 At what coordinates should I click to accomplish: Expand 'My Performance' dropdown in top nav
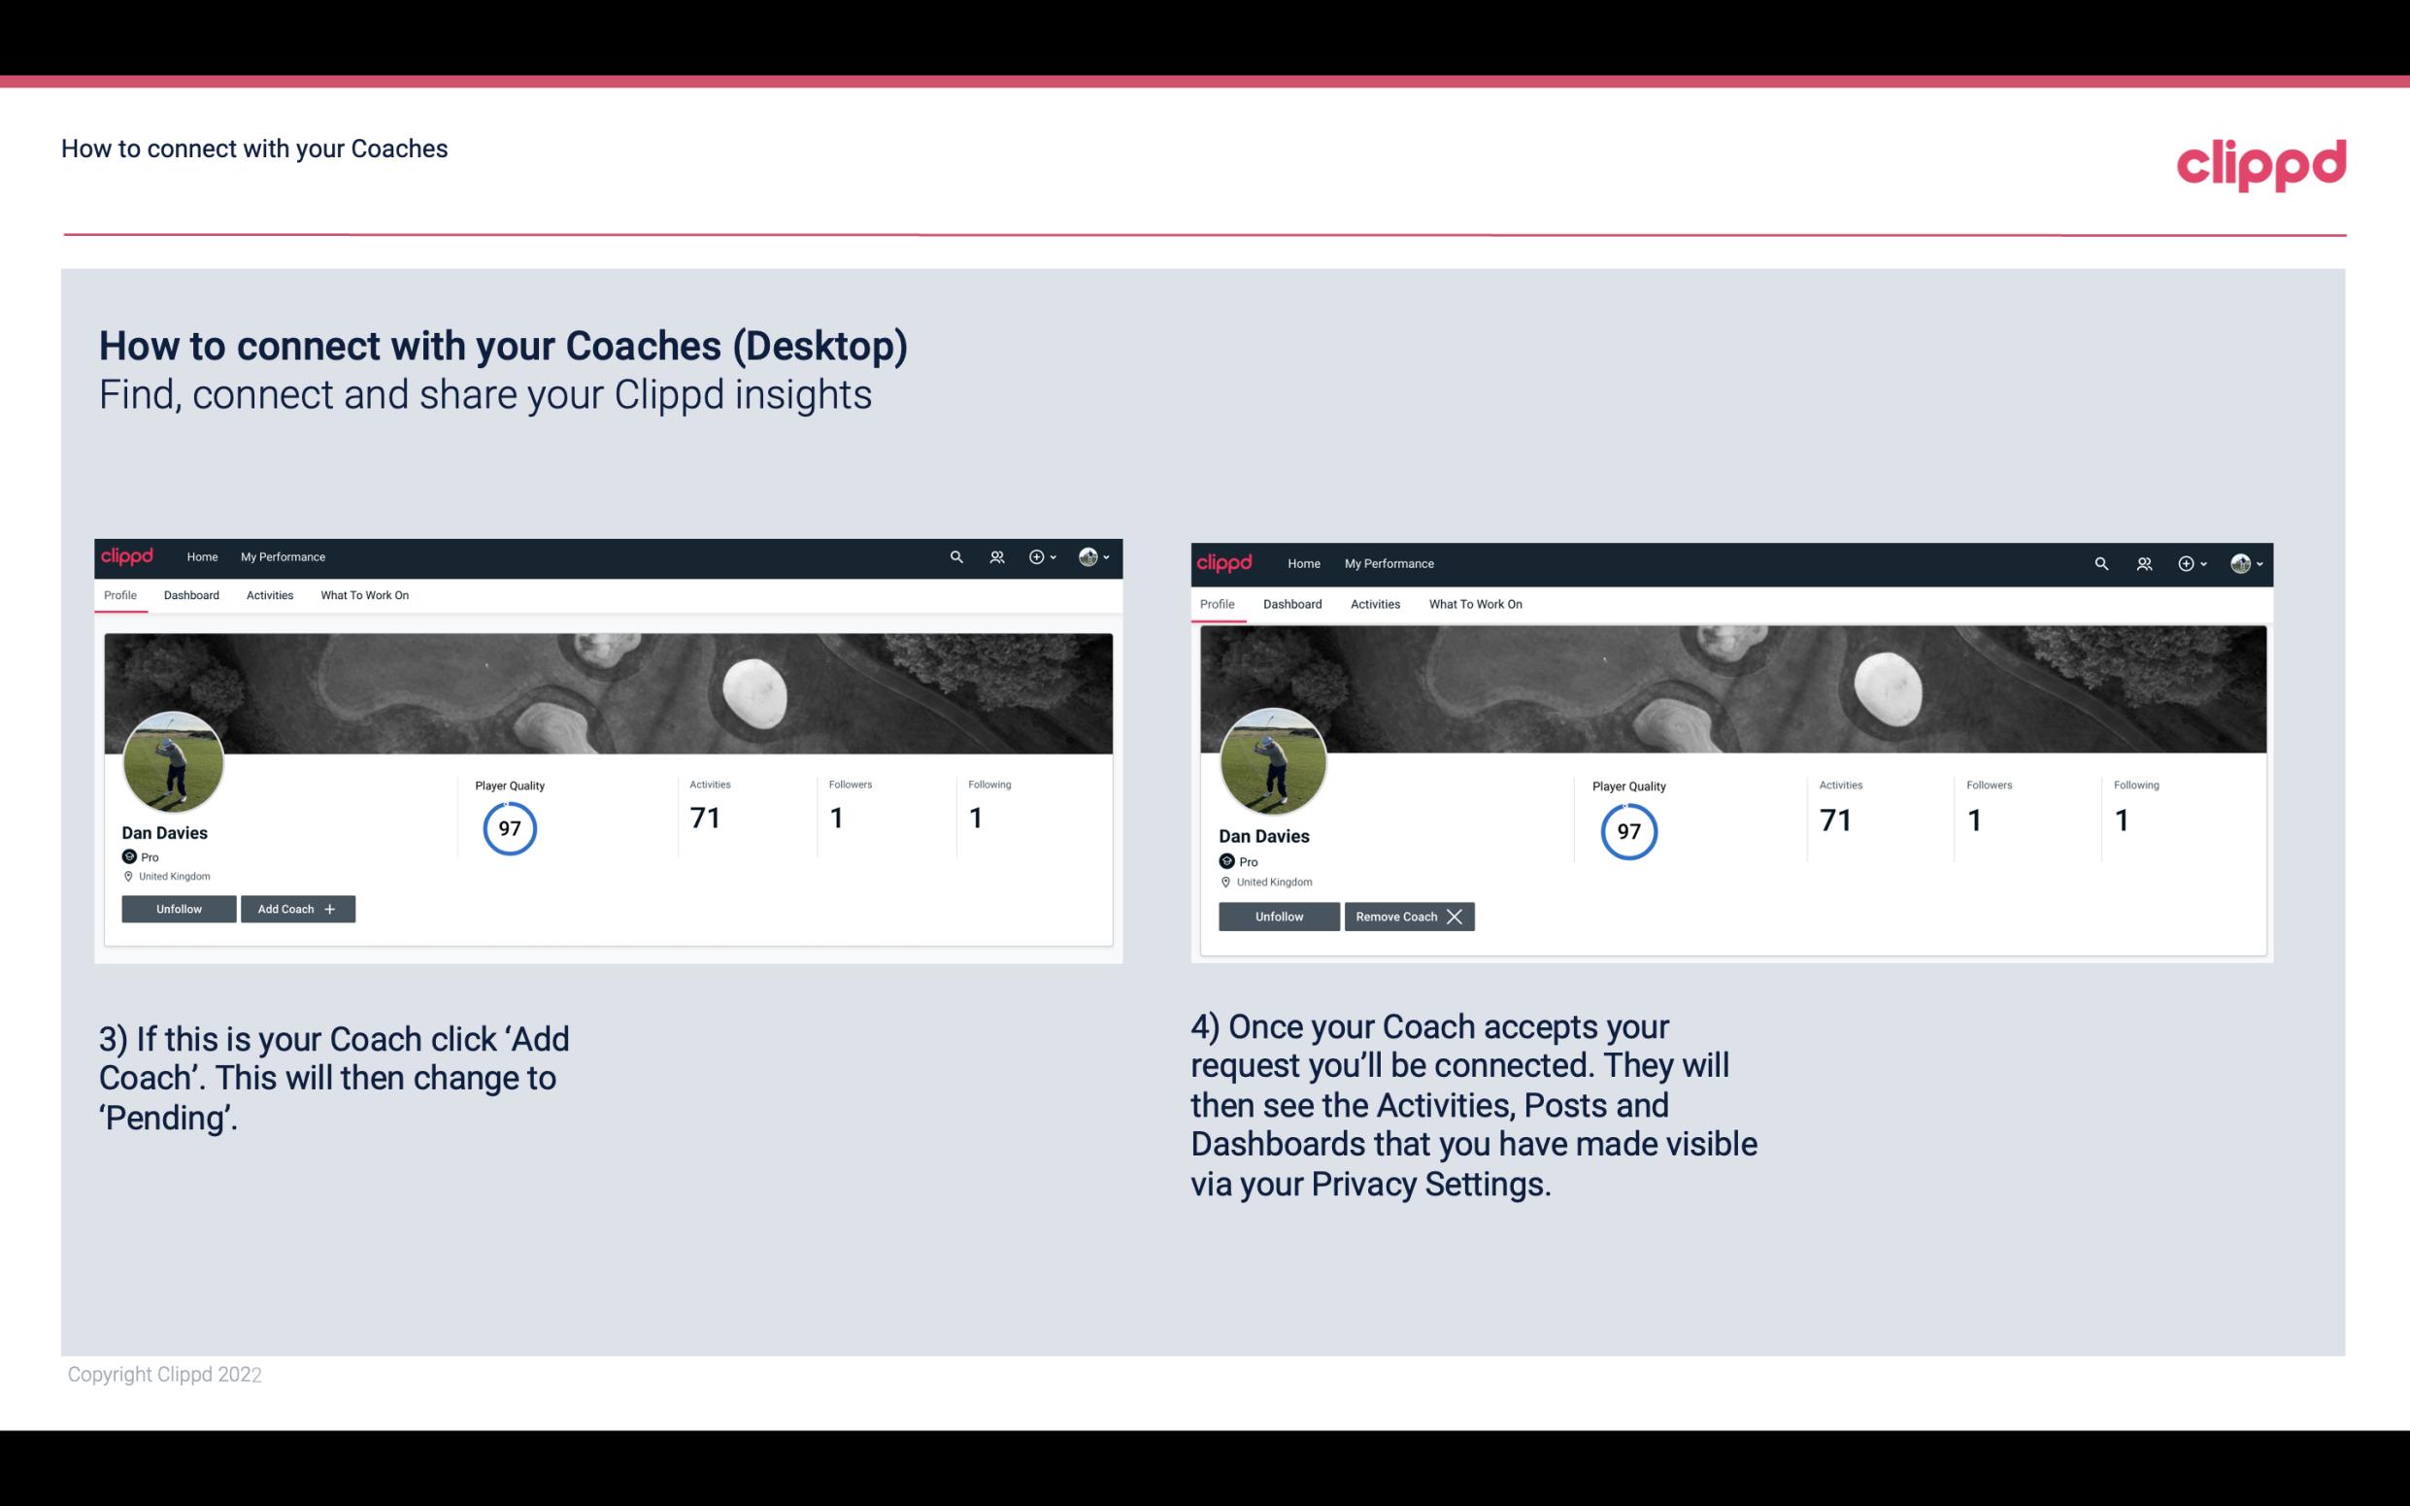pyautogui.click(x=281, y=555)
